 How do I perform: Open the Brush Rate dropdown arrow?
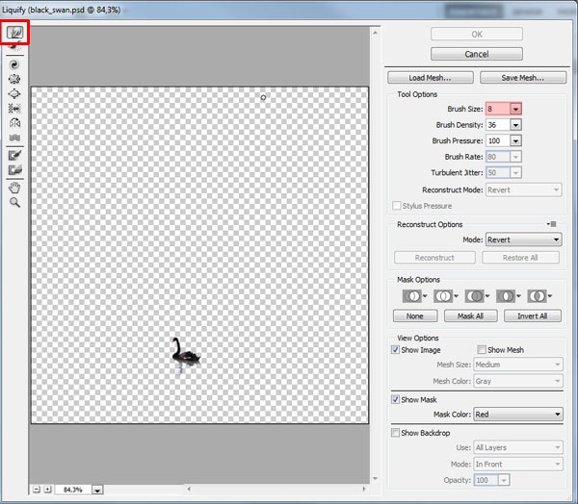click(x=515, y=157)
